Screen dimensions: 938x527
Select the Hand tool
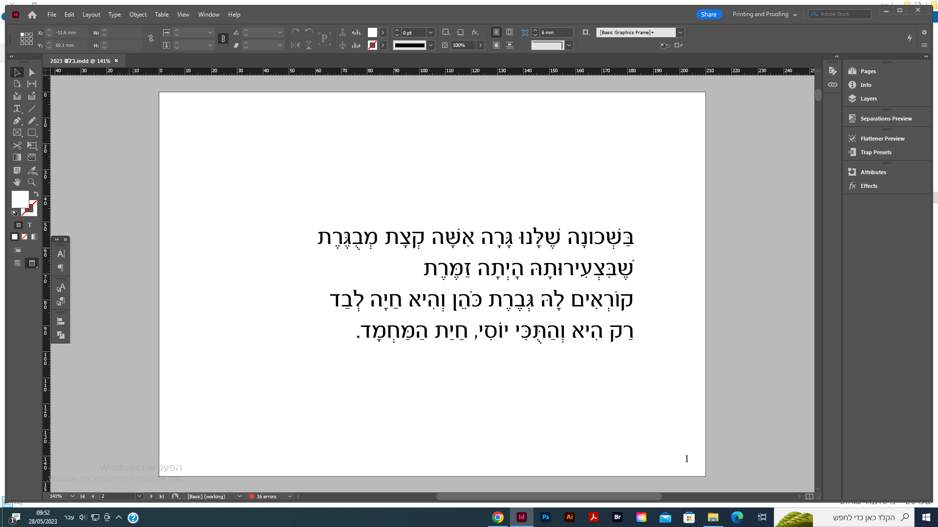17,182
